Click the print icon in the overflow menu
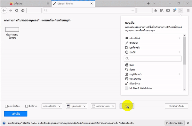192x126 pixels. [x=127, y=65]
